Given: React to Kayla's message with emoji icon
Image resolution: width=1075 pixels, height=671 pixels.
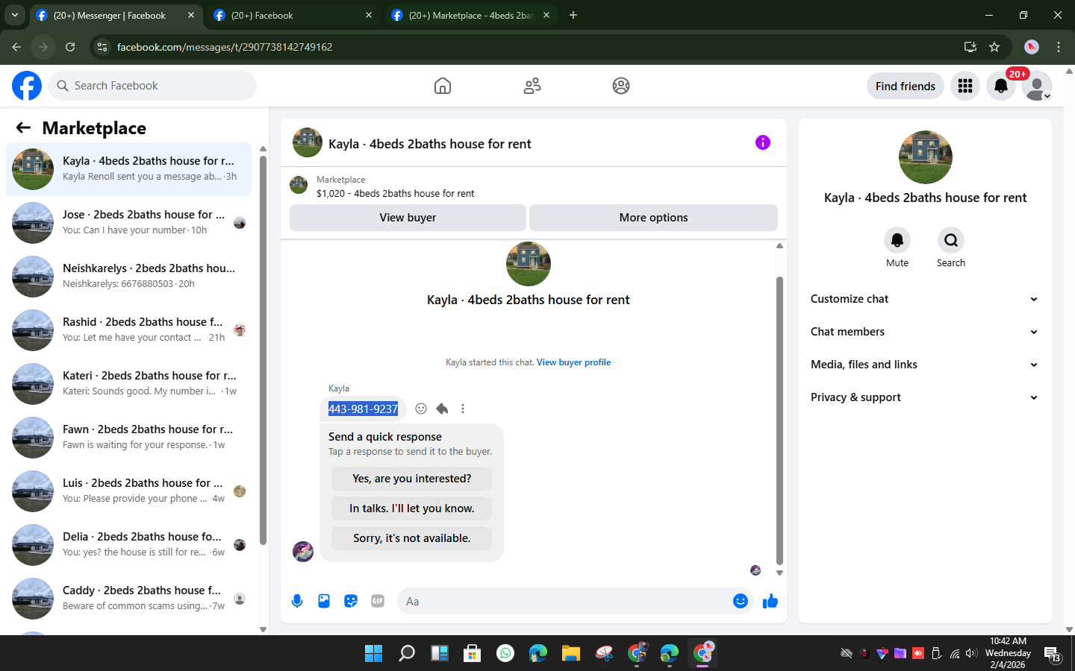Looking at the screenshot, I should tap(421, 409).
